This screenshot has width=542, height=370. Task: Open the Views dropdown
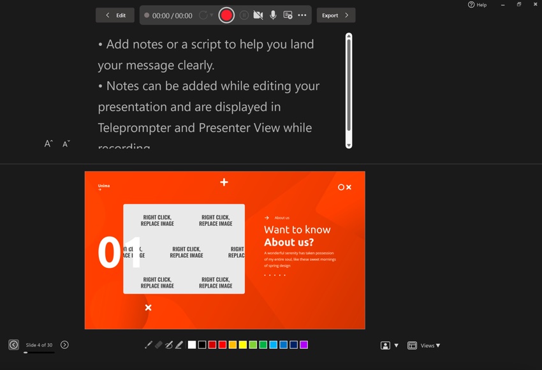point(424,346)
